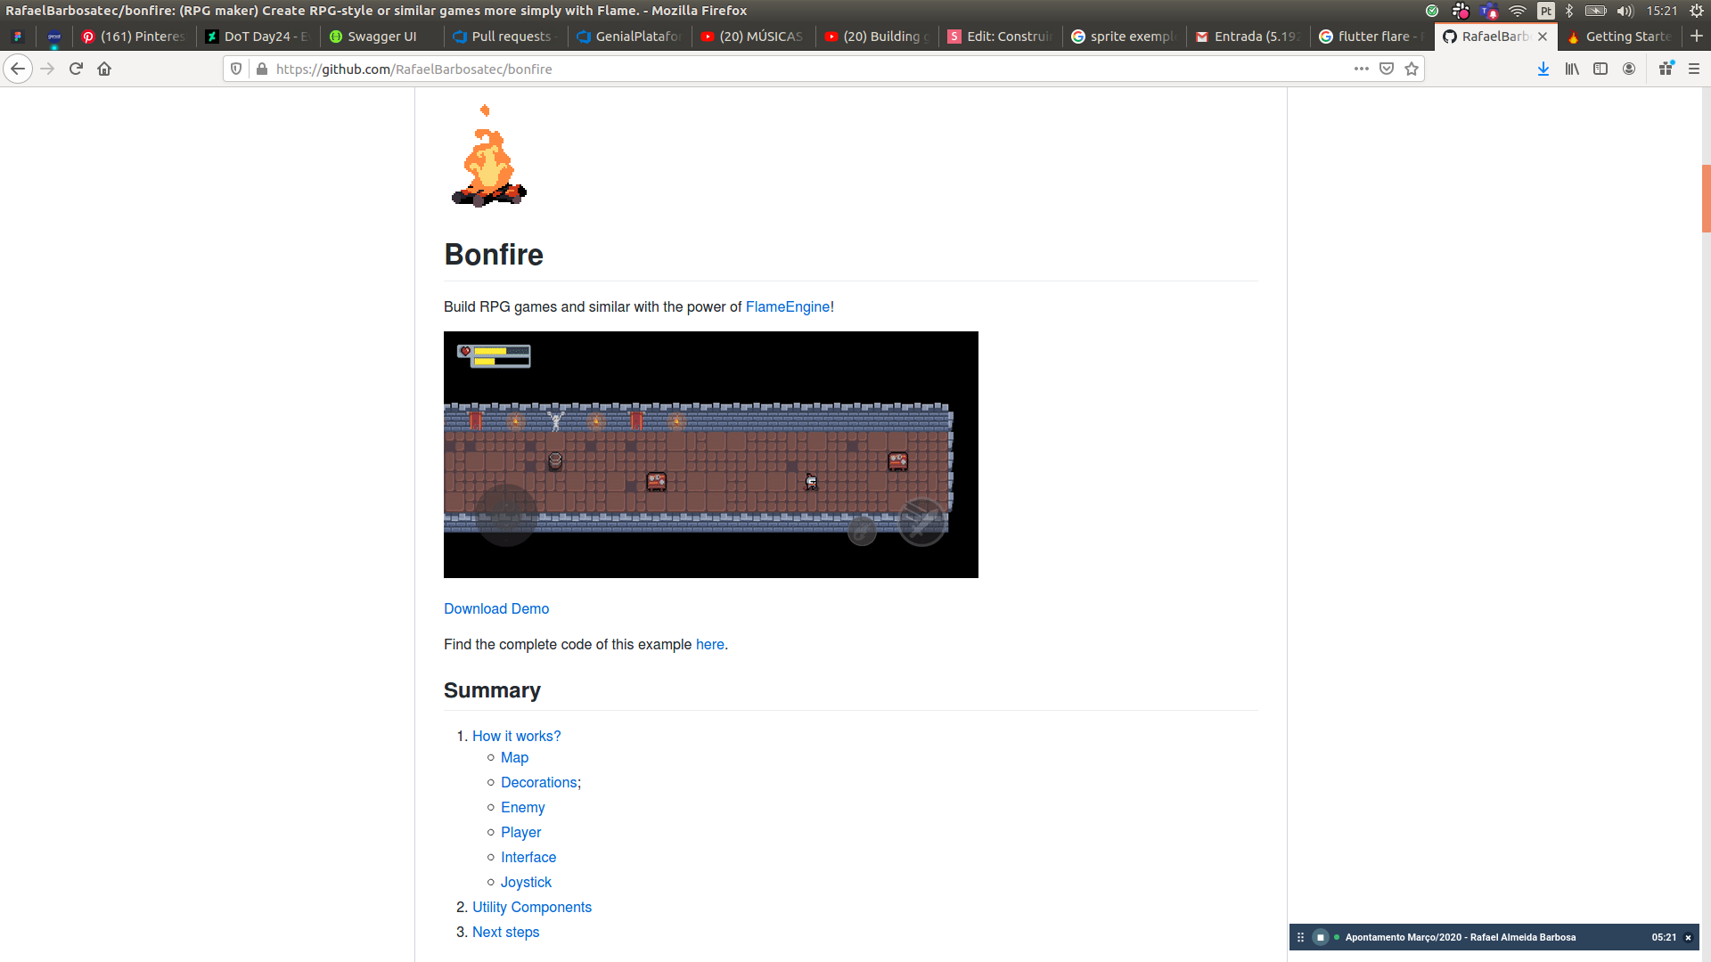
Task: Open What's New gift icon
Action: (x=1666, y=69)
